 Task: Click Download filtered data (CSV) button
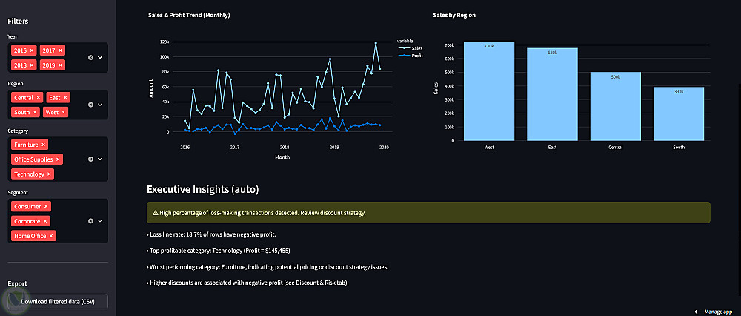(59, 301)
